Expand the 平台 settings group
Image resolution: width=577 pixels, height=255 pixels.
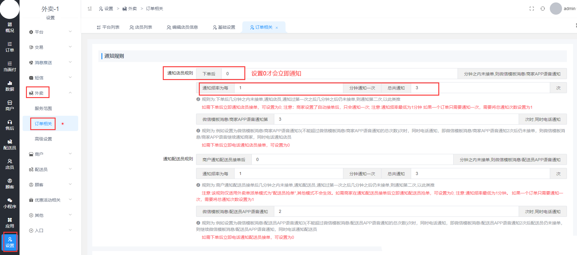50,32
